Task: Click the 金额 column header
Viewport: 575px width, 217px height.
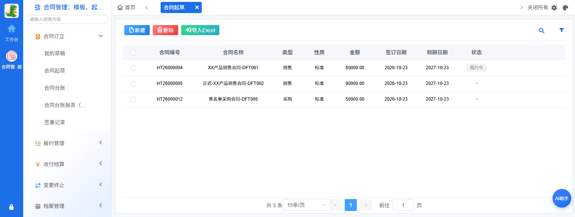Action: point(355,52)
